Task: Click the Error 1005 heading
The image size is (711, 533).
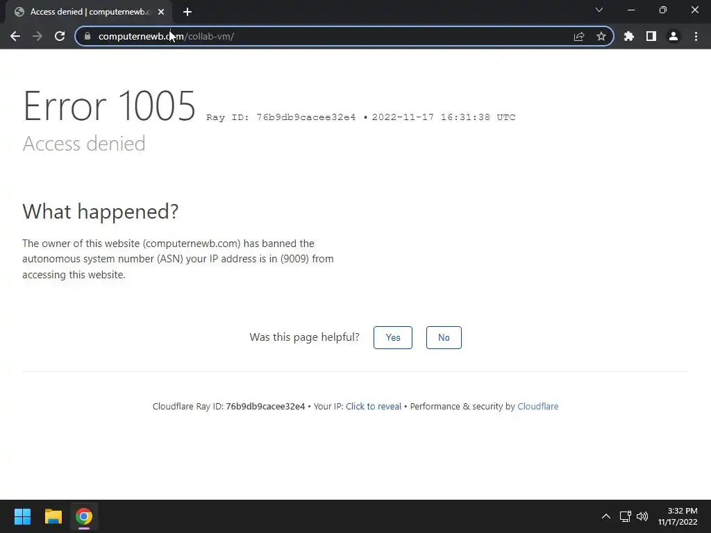Action: 109,106
